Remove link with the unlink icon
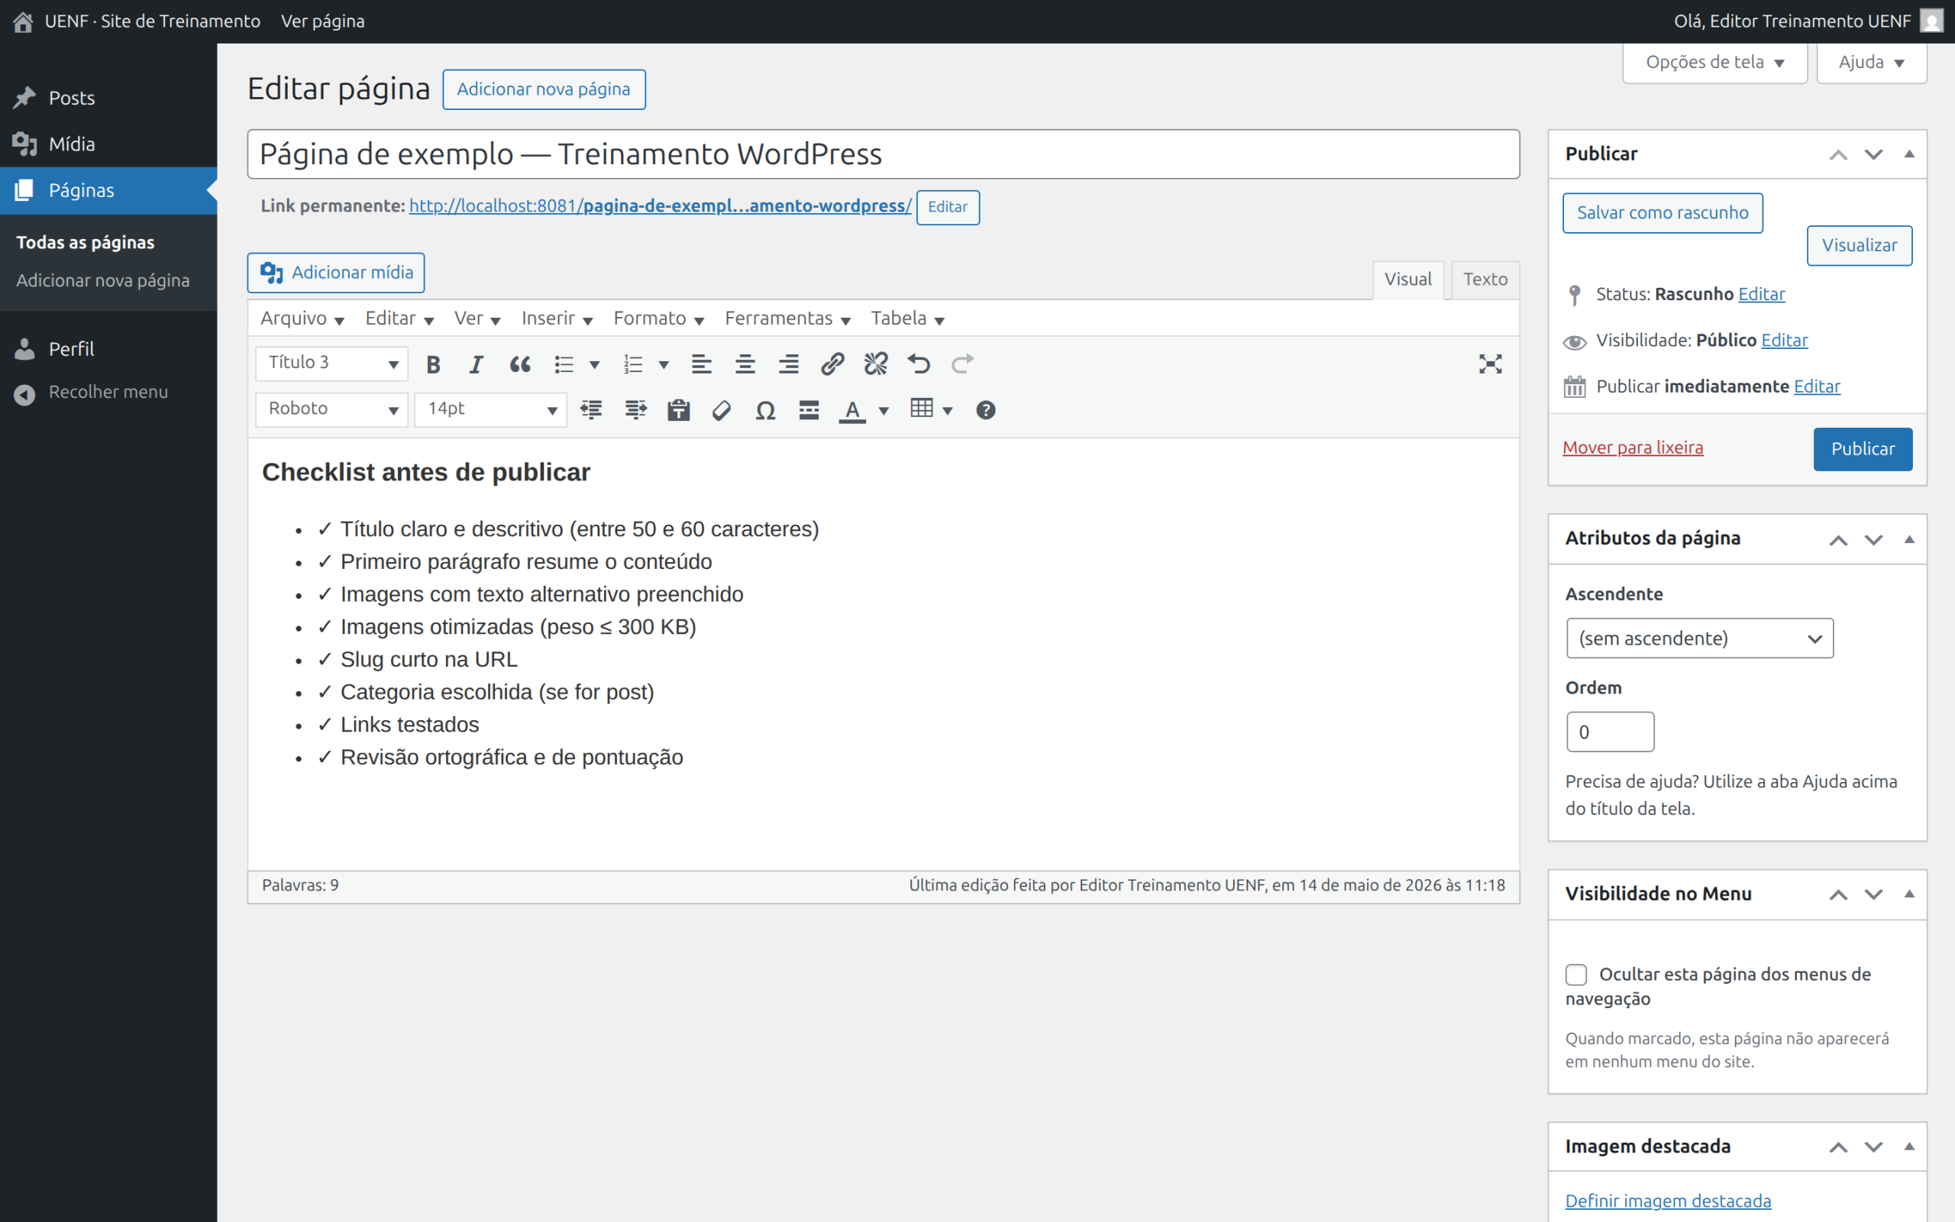The height and width of the screenshot is (1222, 1955). pyautogui.click(x=876, y=364)
